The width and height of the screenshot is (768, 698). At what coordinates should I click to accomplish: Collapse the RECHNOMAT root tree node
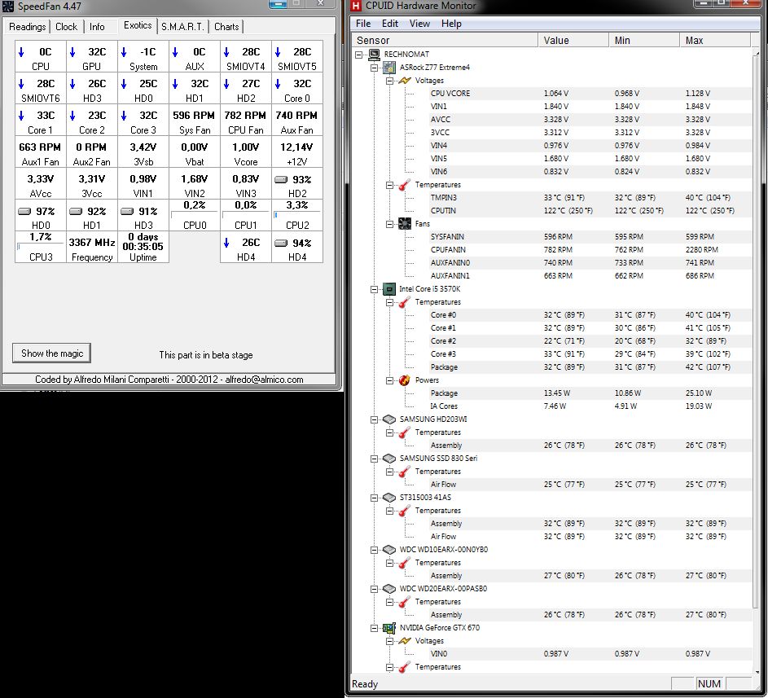tap(359, 55)
